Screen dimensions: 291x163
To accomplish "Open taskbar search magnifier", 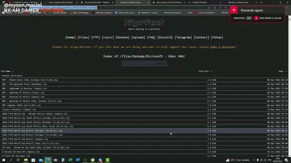I will point(11,160).
